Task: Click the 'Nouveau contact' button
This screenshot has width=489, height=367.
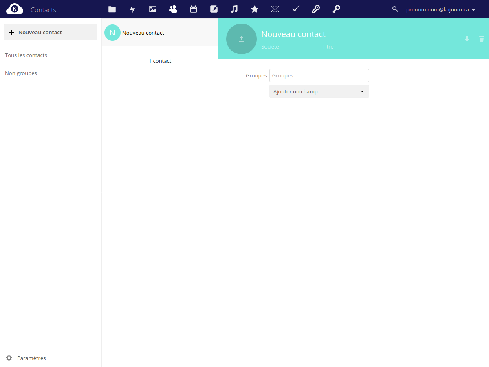Action: click(x=51, y=32)
